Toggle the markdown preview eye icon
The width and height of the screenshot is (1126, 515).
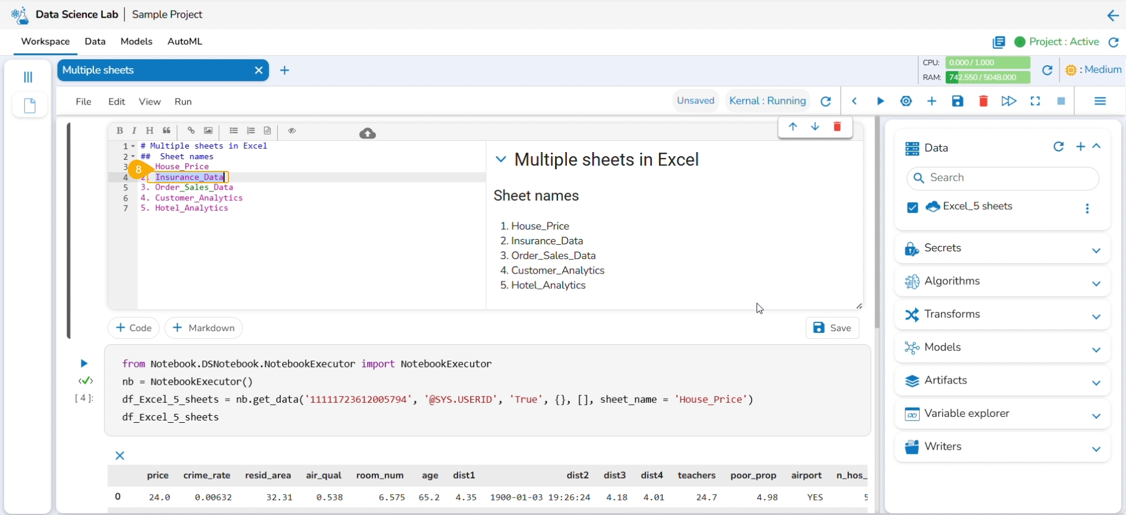[292, 131]
